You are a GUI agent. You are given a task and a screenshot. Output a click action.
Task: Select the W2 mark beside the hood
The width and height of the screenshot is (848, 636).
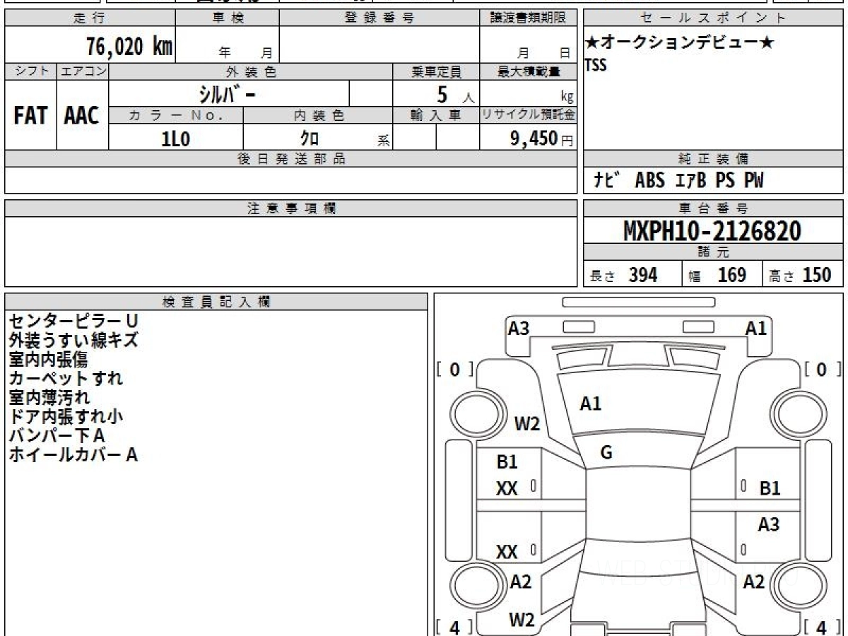click(526, 424)
